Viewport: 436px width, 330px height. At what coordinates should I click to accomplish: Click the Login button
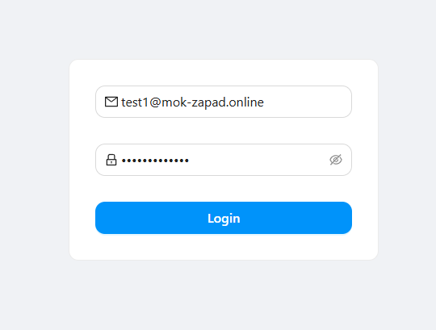pos(224,218)
